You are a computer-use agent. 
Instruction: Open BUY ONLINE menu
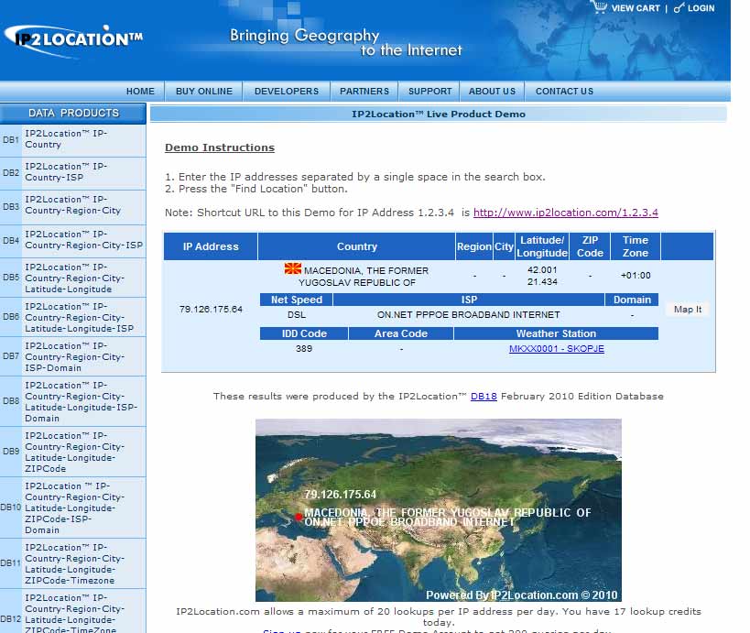coord(204,92)
